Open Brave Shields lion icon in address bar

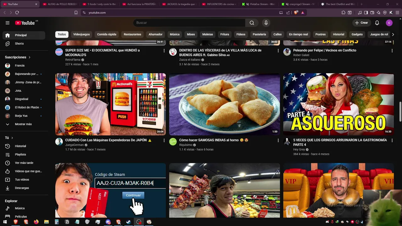point(296,13)
